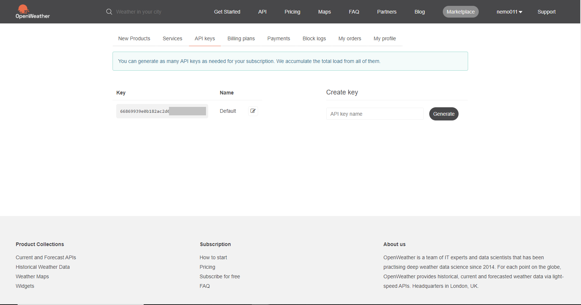Screen dimensions: 581x305
Task: Open Historical Weather Data link
Action: click(x=43, y=267)
